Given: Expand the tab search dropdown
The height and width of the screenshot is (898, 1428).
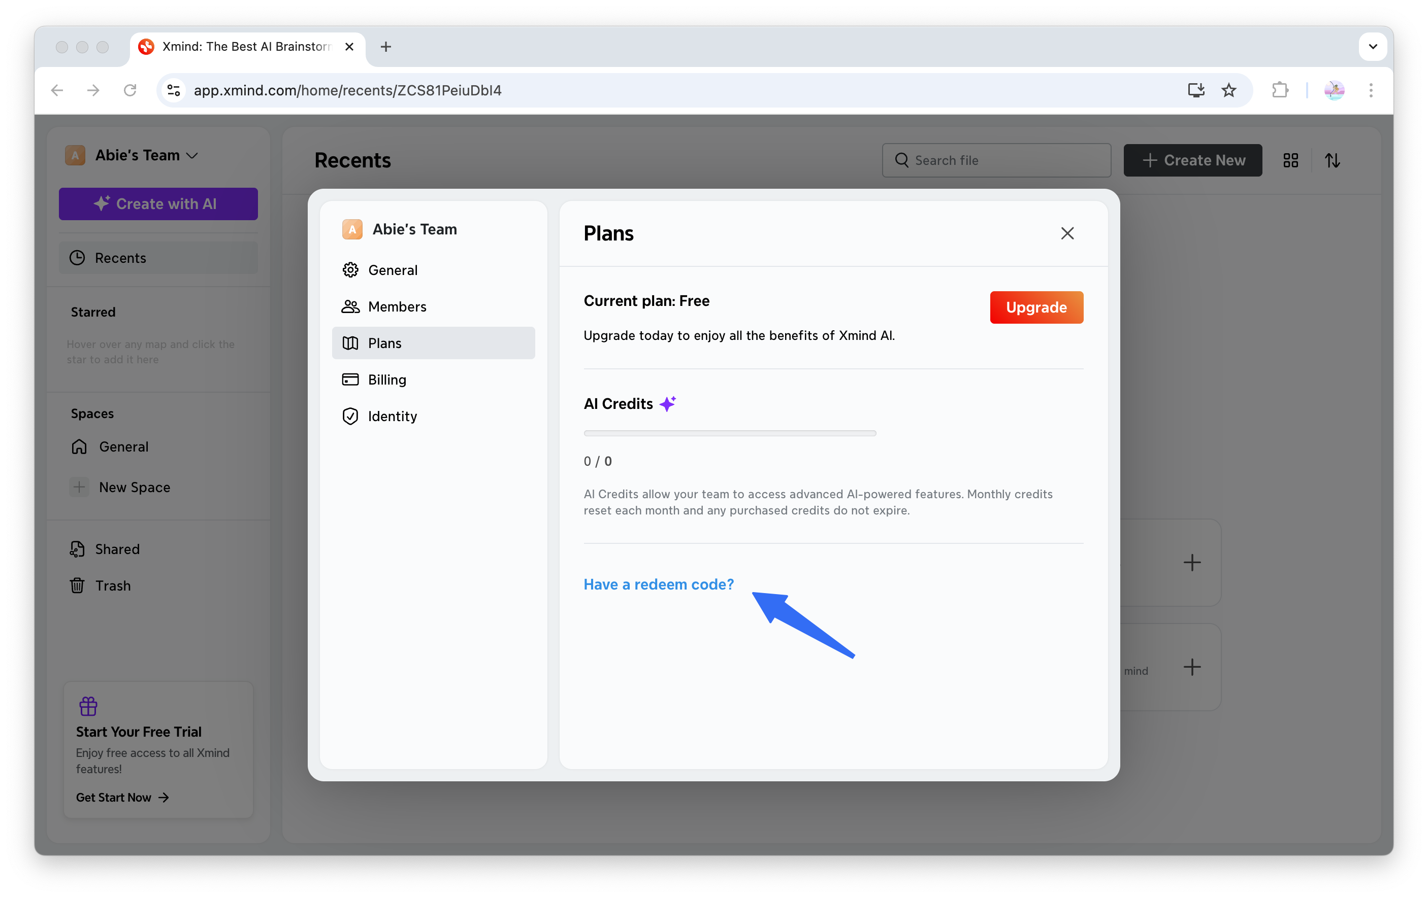Looking at the screenshot, I should [x=1373, y=46].
